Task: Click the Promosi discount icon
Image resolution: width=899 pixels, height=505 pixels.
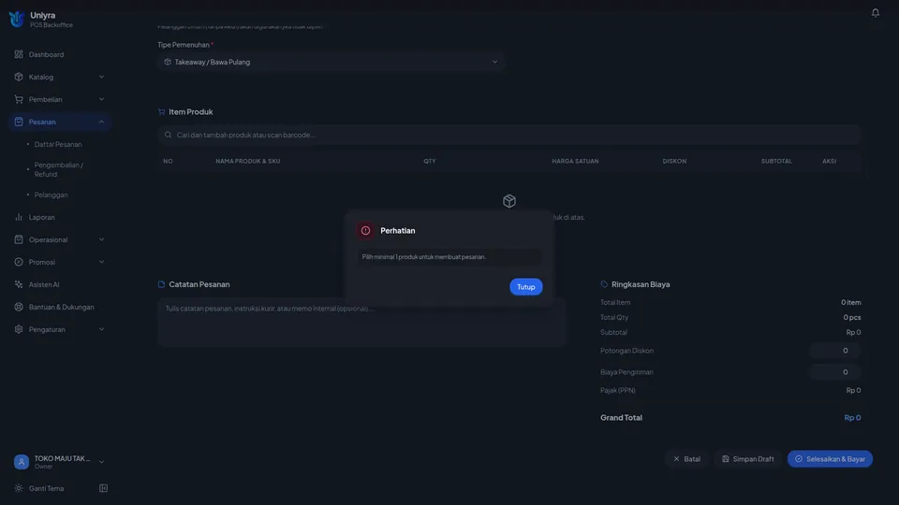Action: click(19, 262)
